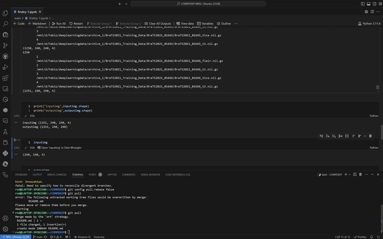This screenshot has width=383, height=239.
Task: Click the delete cell trash icon
Action: pos(370,136)
